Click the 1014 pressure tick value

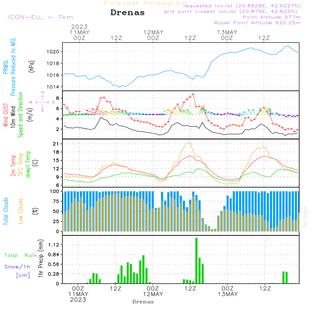pos(53,87)
